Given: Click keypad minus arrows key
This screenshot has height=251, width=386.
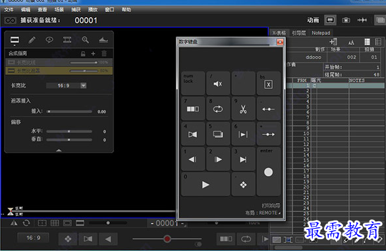Looking at the screenshot, I should coord(268,109).
